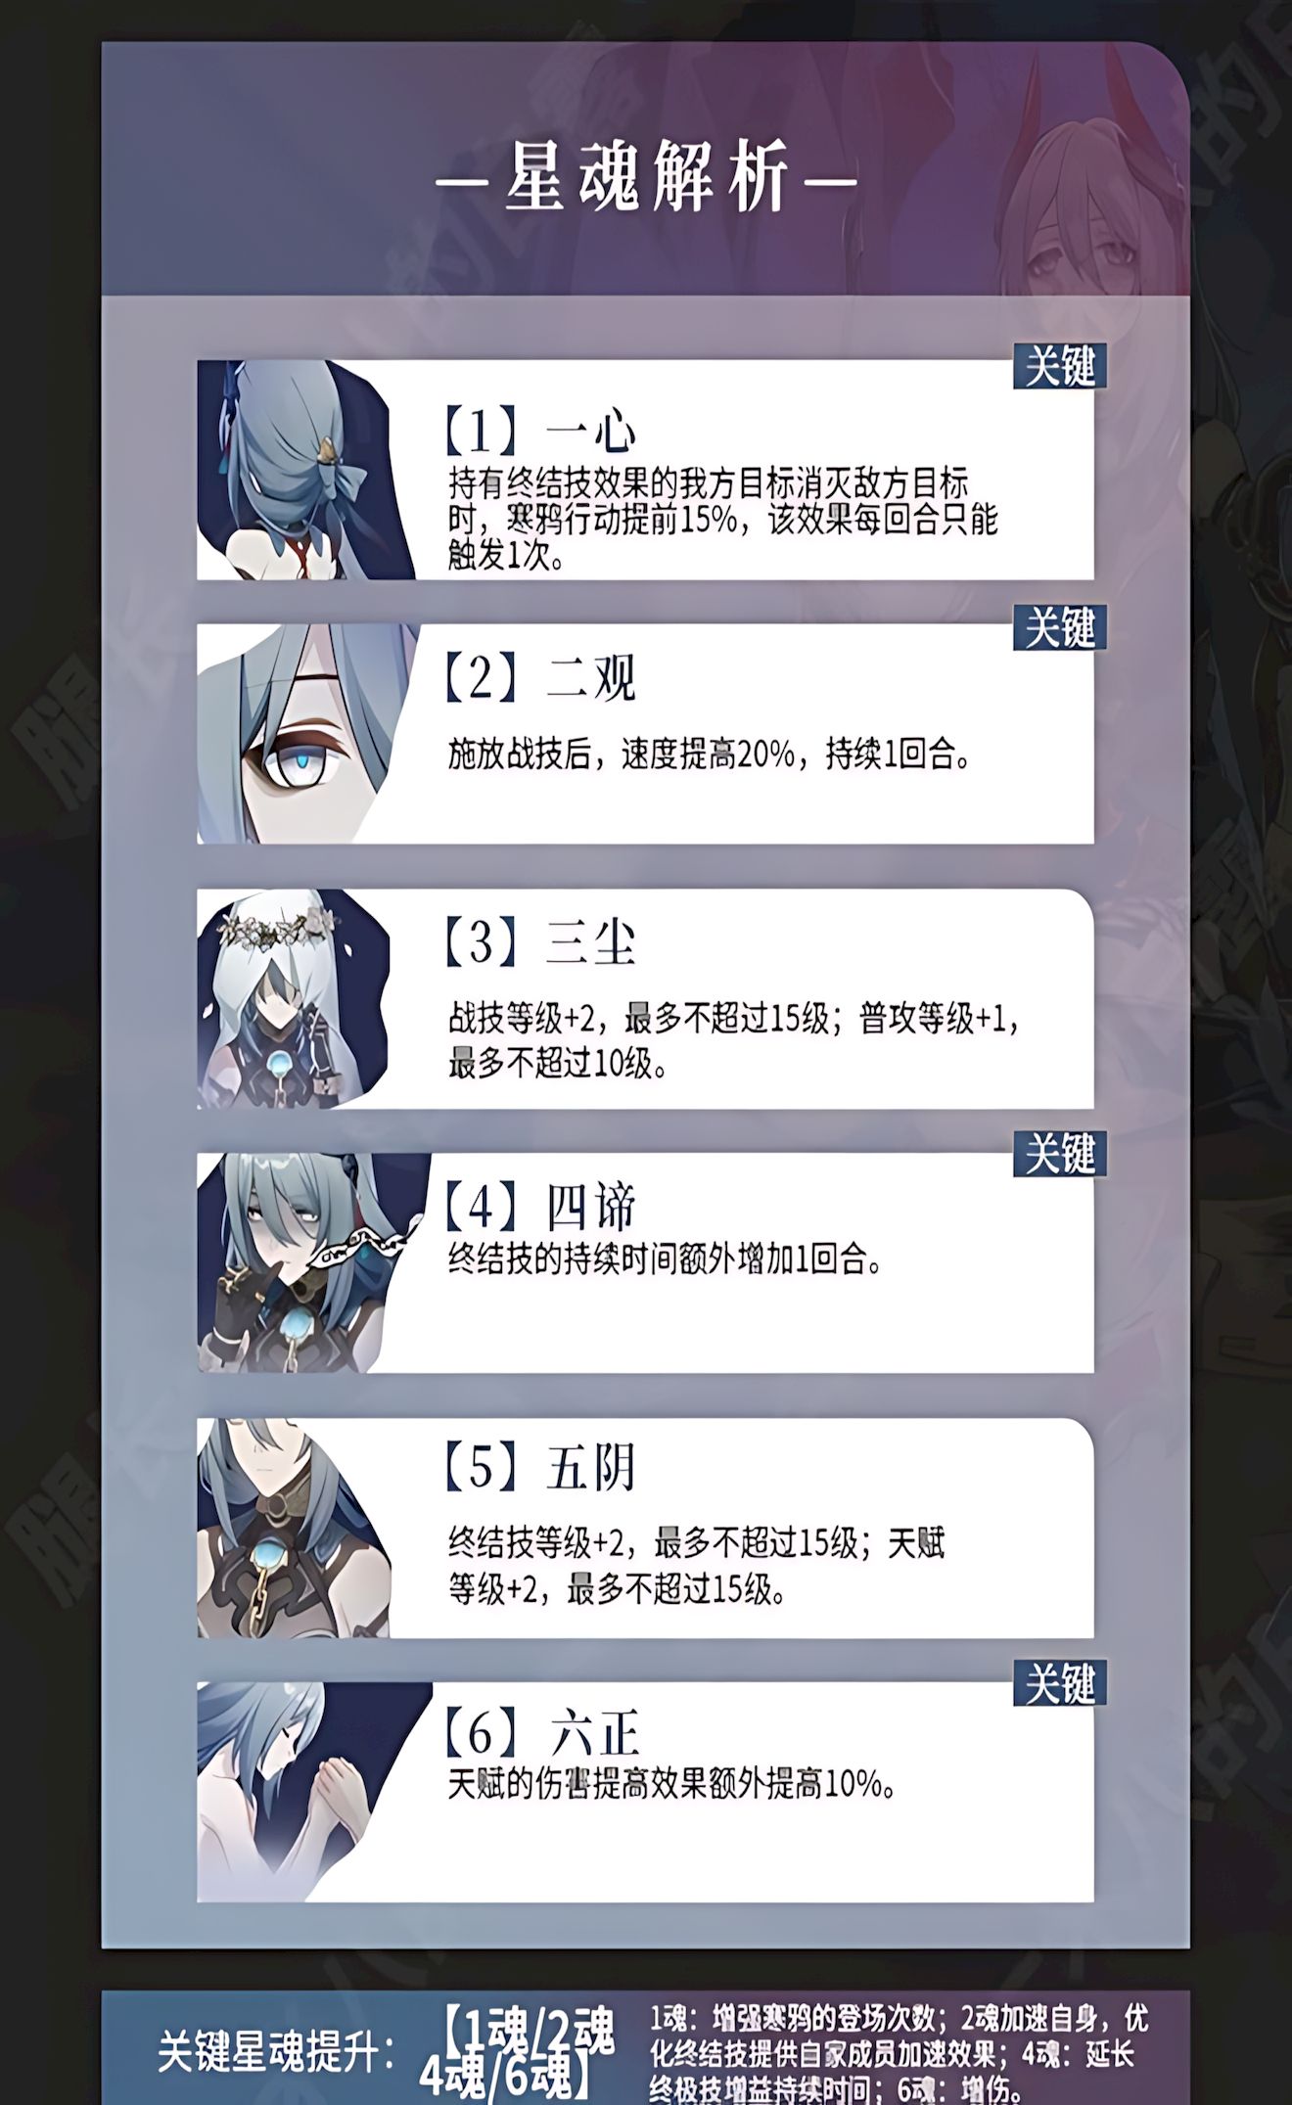
Task: Open the 【5】五阴 eidolon heading
Action: 538,1468
